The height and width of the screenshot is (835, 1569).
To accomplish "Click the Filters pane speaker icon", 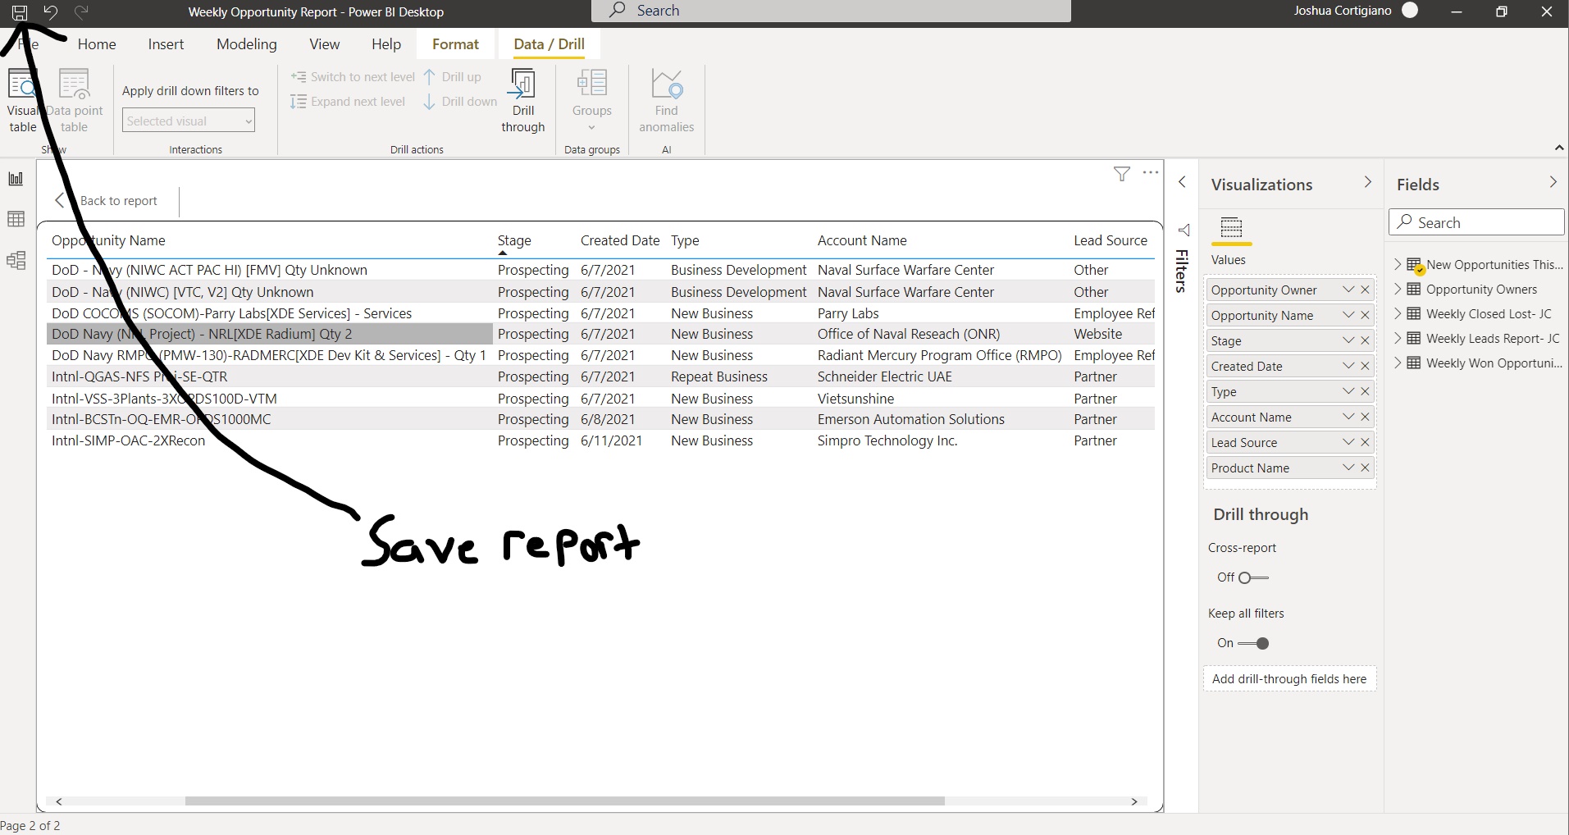I will [1184, 230].
